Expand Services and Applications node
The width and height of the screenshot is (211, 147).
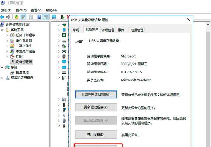2,78
